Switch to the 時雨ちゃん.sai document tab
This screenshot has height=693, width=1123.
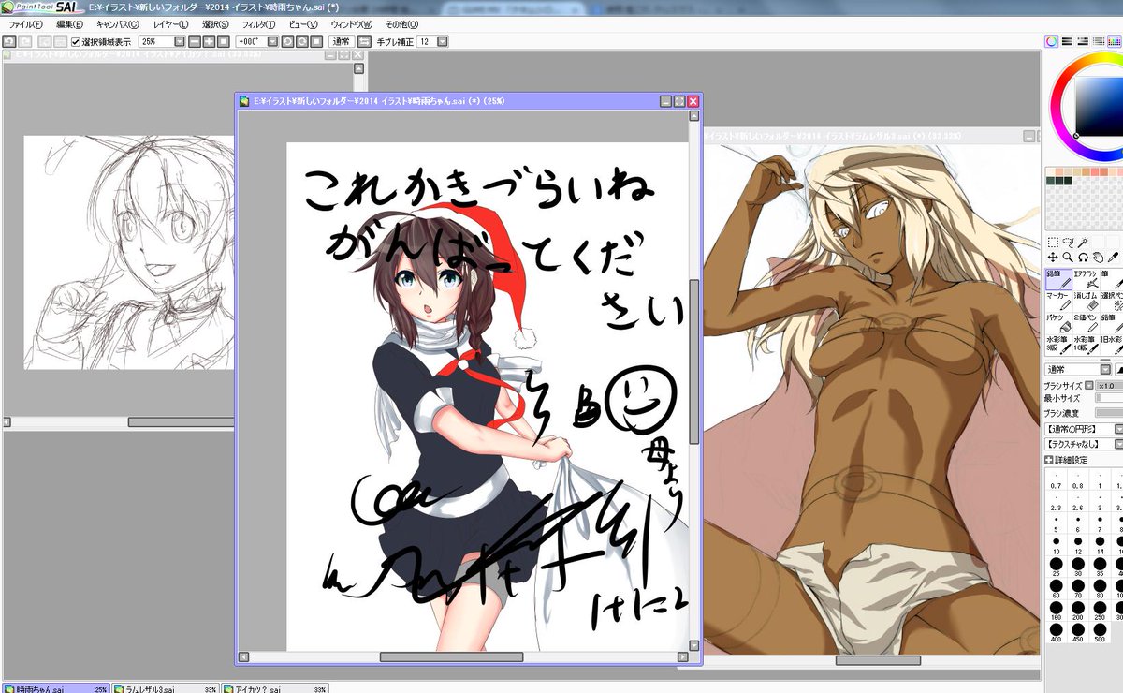click(54, 687)
